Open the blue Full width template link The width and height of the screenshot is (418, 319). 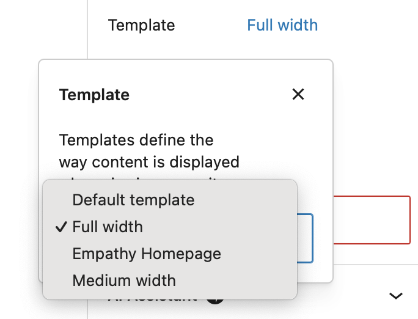tap(282, 25)
